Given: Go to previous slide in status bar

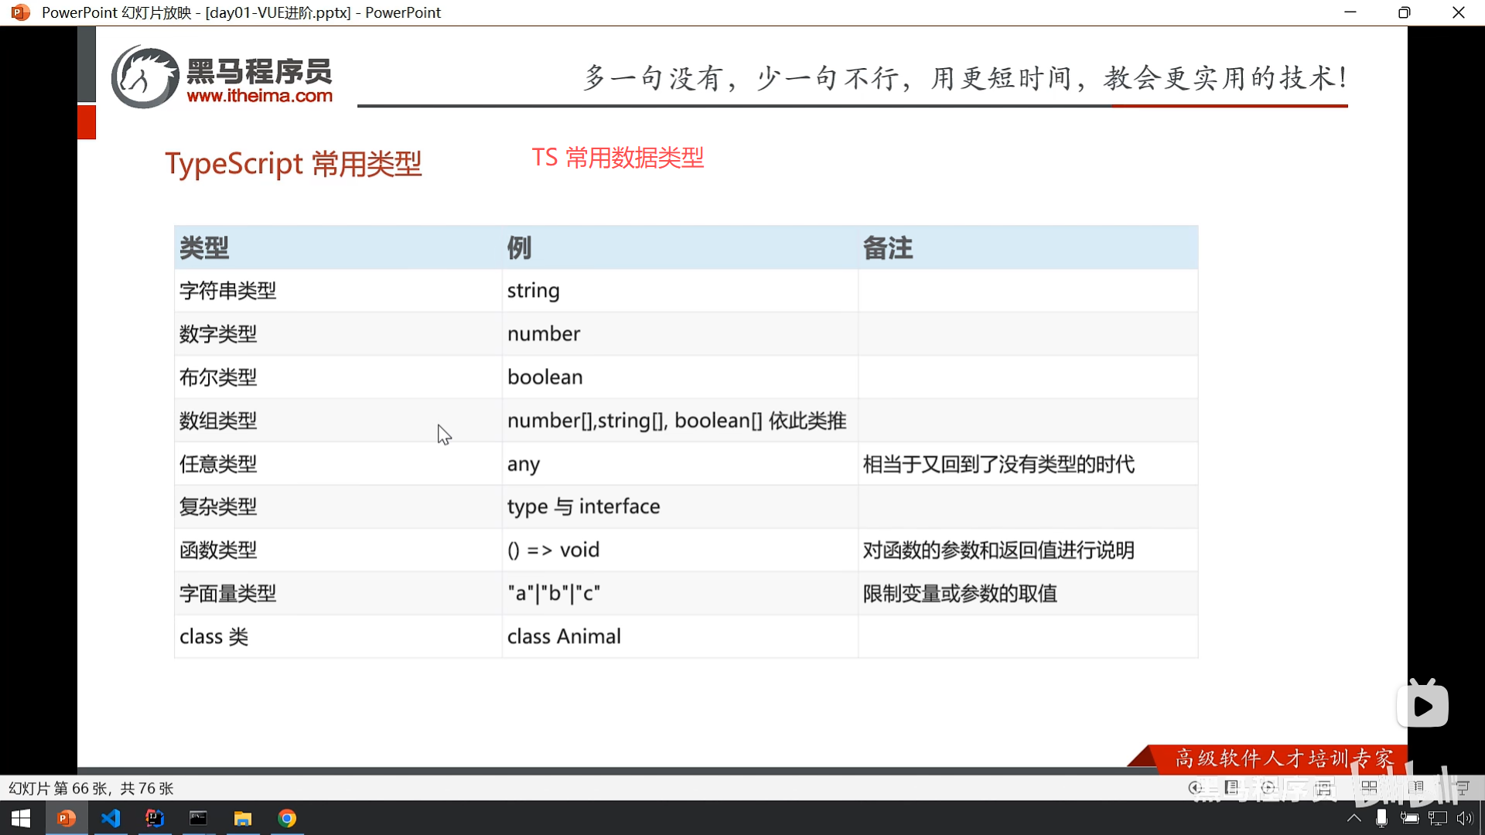Looking at the screenshot, I should click(x=1195, y=788).
